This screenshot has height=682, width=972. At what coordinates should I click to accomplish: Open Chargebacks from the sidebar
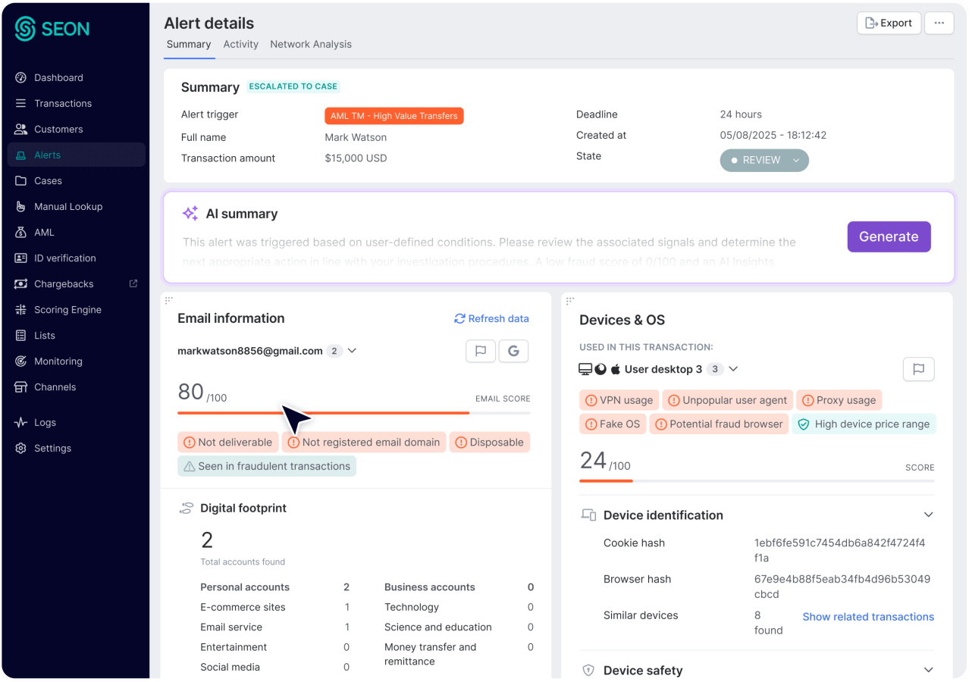64,284
